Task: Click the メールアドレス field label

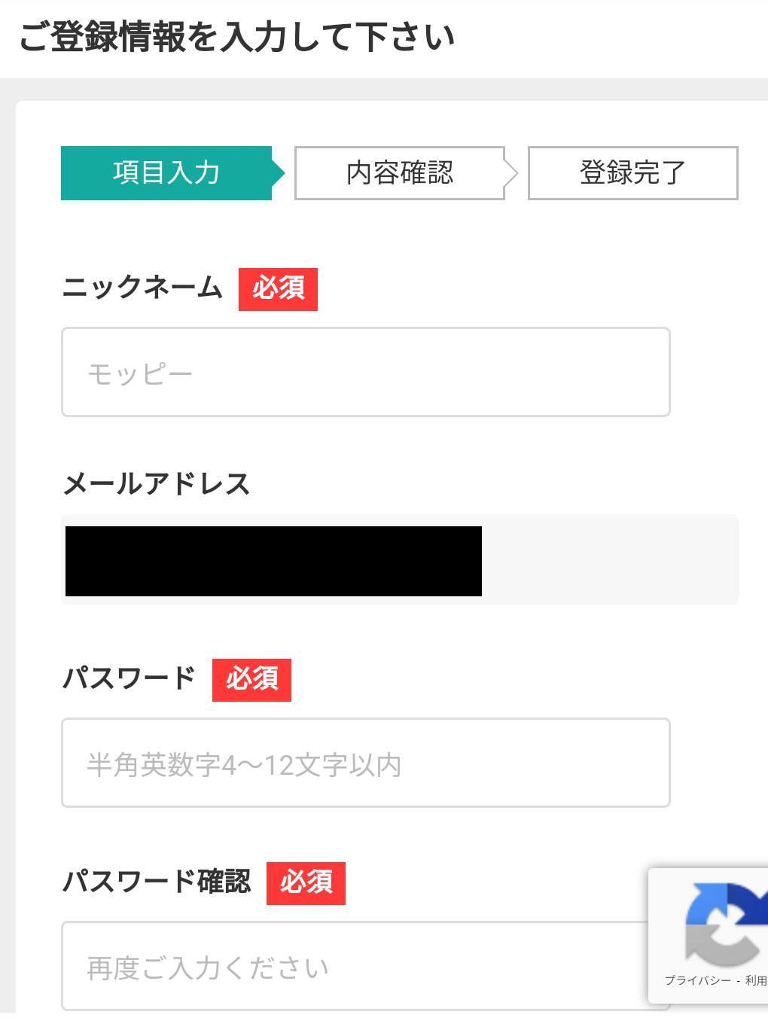Action: [157, 483]
